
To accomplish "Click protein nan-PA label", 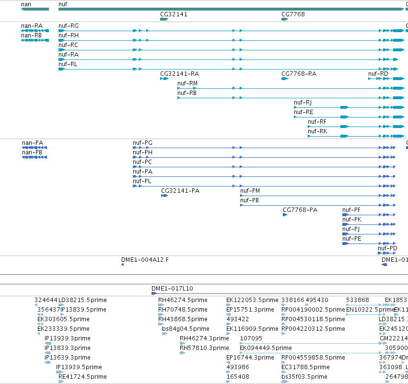I will point(33,143).
